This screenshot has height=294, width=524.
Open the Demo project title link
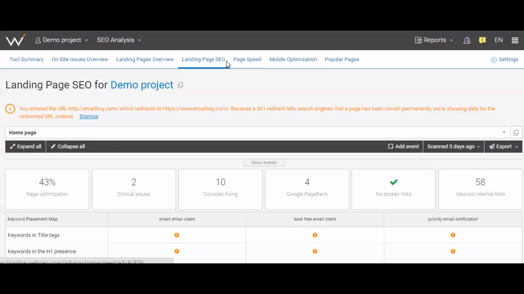tap(142, 85)
